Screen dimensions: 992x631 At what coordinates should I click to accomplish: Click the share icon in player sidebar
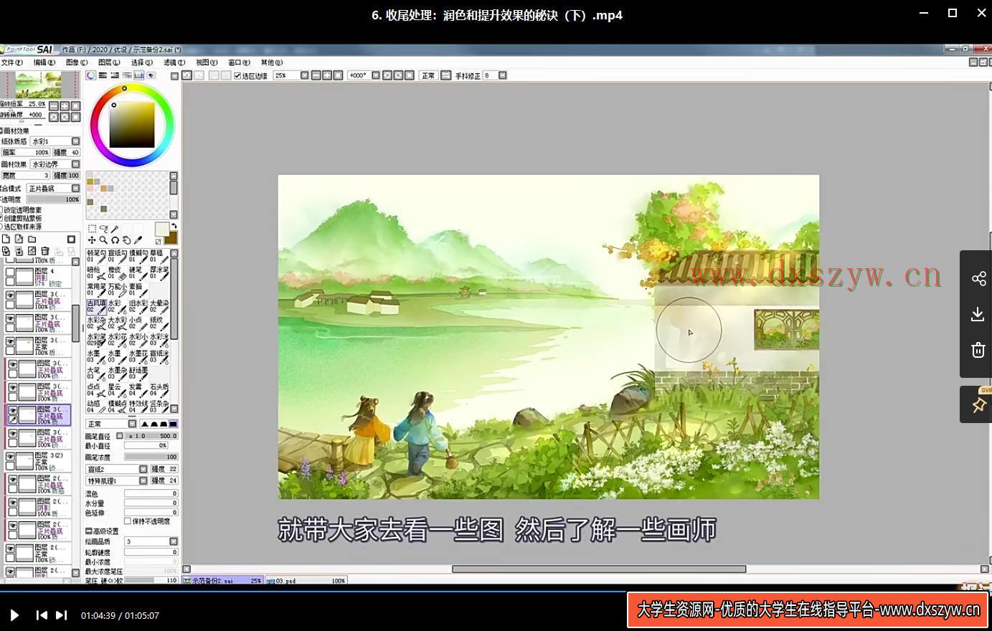click(x=978, y=279)
